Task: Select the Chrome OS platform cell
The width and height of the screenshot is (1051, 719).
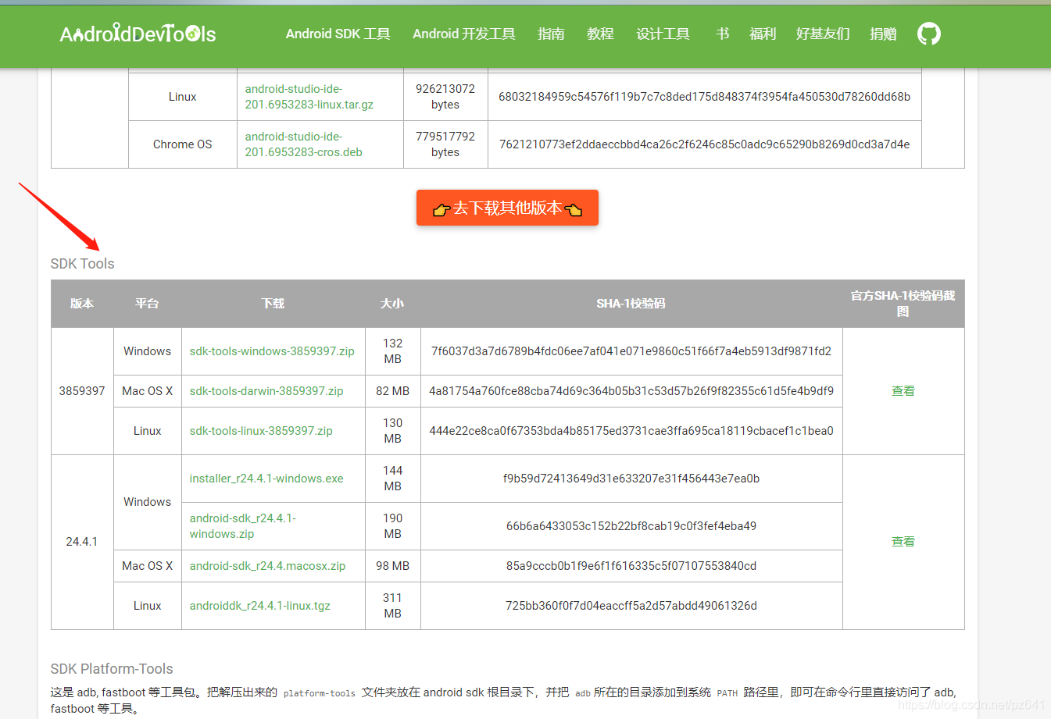Action: coord(183,144)
